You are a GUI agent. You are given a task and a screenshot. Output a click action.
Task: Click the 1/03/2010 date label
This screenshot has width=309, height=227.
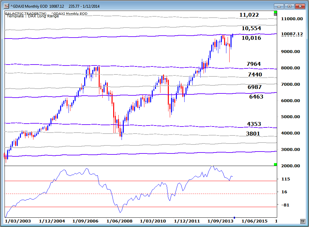click(x=153, y=221)
